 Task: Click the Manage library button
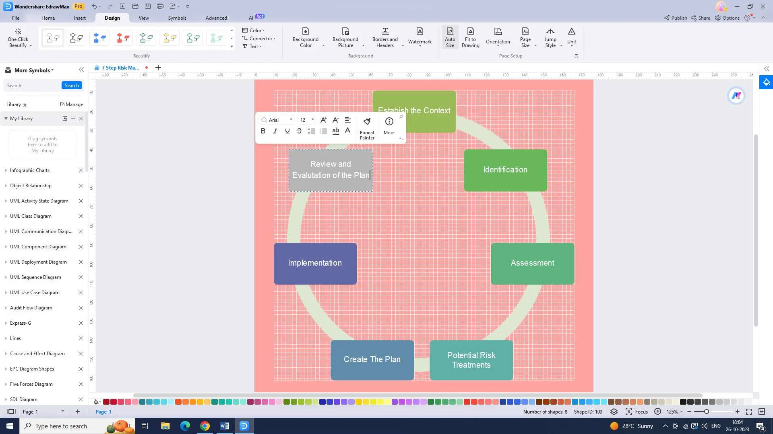tap(70, 104)
